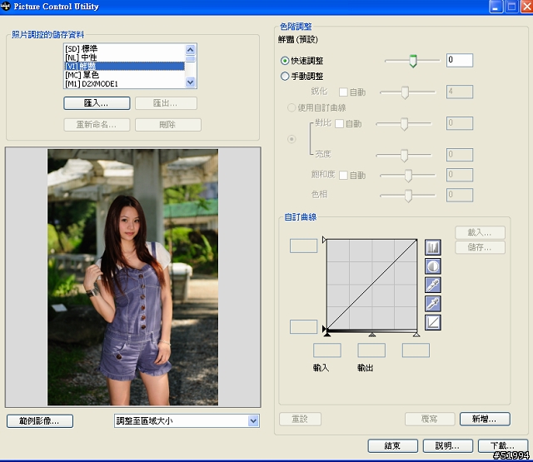533x462 pixels.
Task: Select the highlighted [VI] 鮮豔 entry
Action: [x=124, y=66]
